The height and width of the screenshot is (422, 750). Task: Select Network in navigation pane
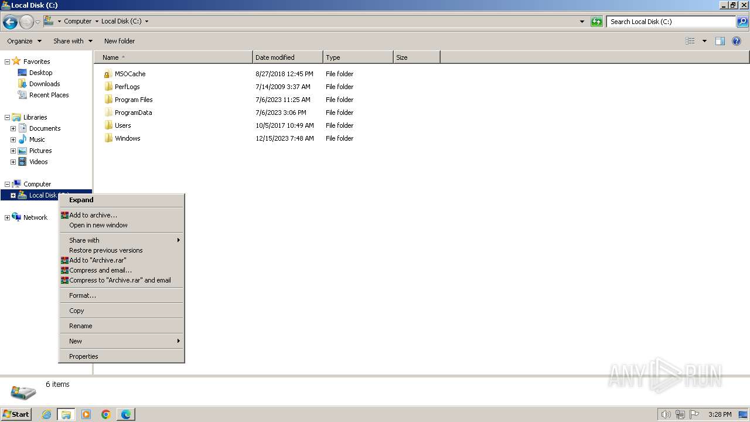pos(35,217)
